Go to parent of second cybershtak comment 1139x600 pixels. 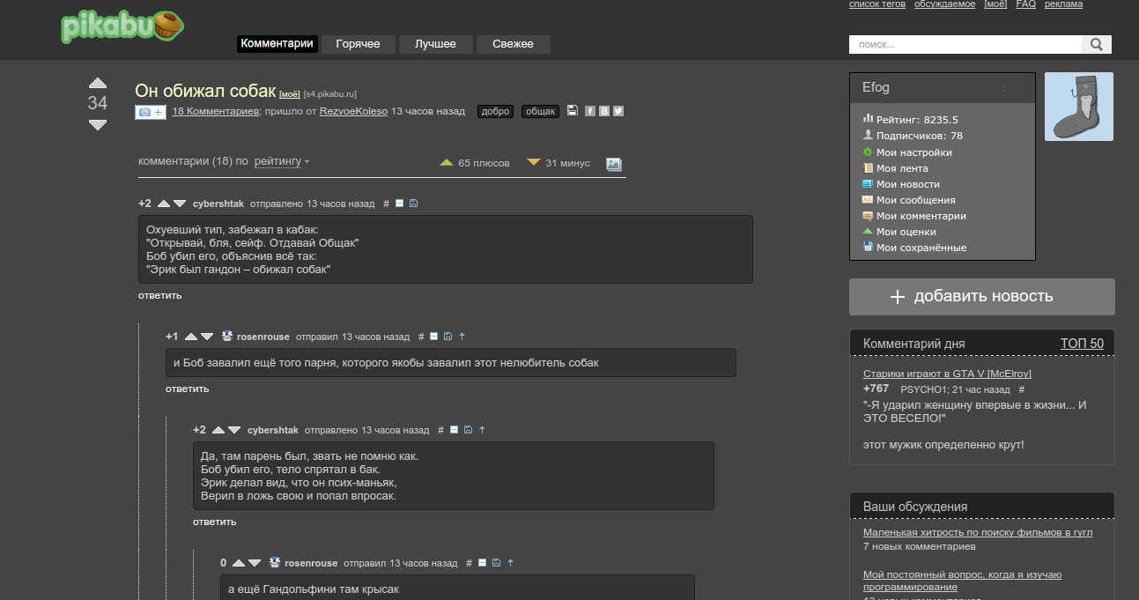[x=483, y=430]
